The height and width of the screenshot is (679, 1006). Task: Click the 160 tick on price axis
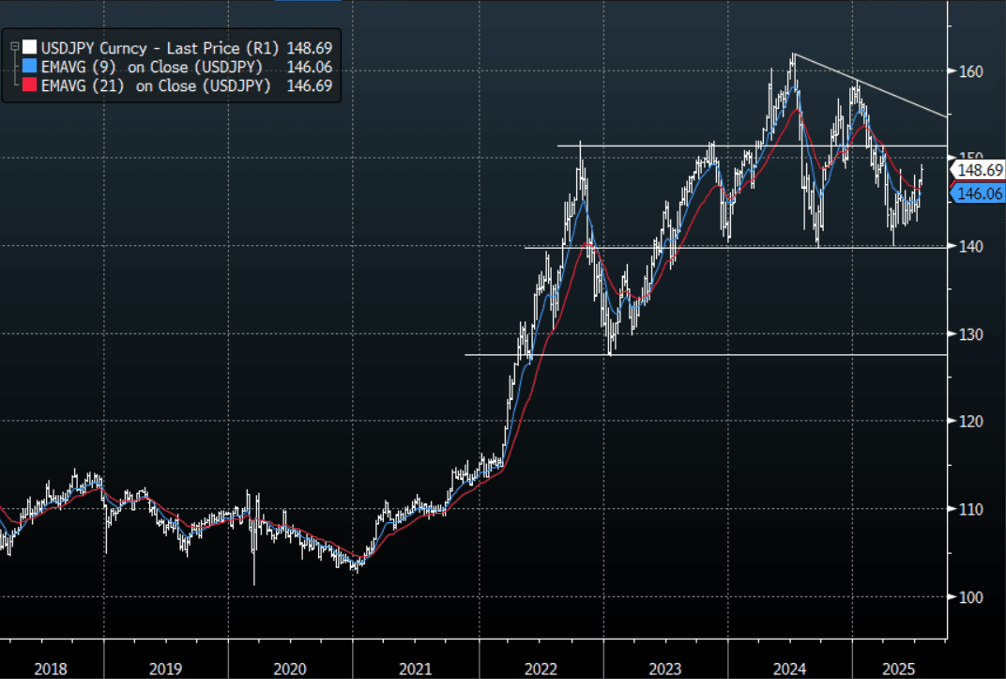(971, 71)
